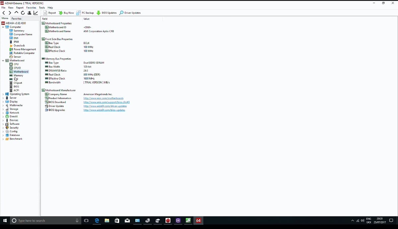Open the ami.com BIOS download link
Viewport: 398px width, 229px height.
pos(106,102)
